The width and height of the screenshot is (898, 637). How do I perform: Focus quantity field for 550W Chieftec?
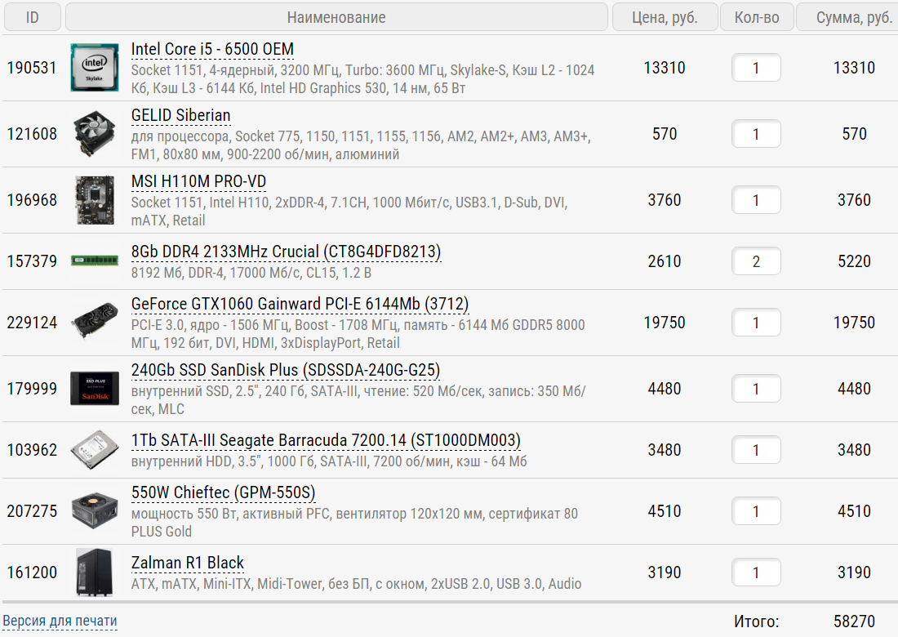[x=756, y=511]
